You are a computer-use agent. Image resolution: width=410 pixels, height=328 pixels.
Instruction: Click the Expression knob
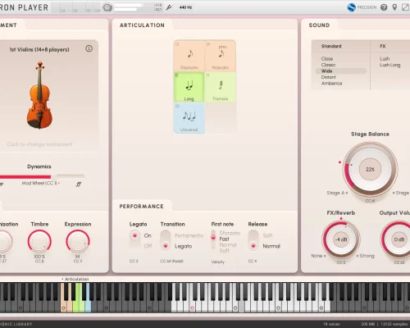pos(78,241)
